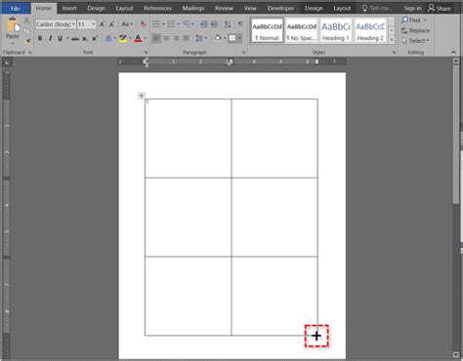Screen dimensions: 463x361
Task: Apply red Font Color
Action: [138, 39]
